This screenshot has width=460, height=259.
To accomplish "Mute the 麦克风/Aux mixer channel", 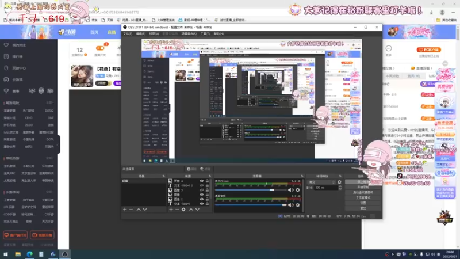I will click(290, 190).
